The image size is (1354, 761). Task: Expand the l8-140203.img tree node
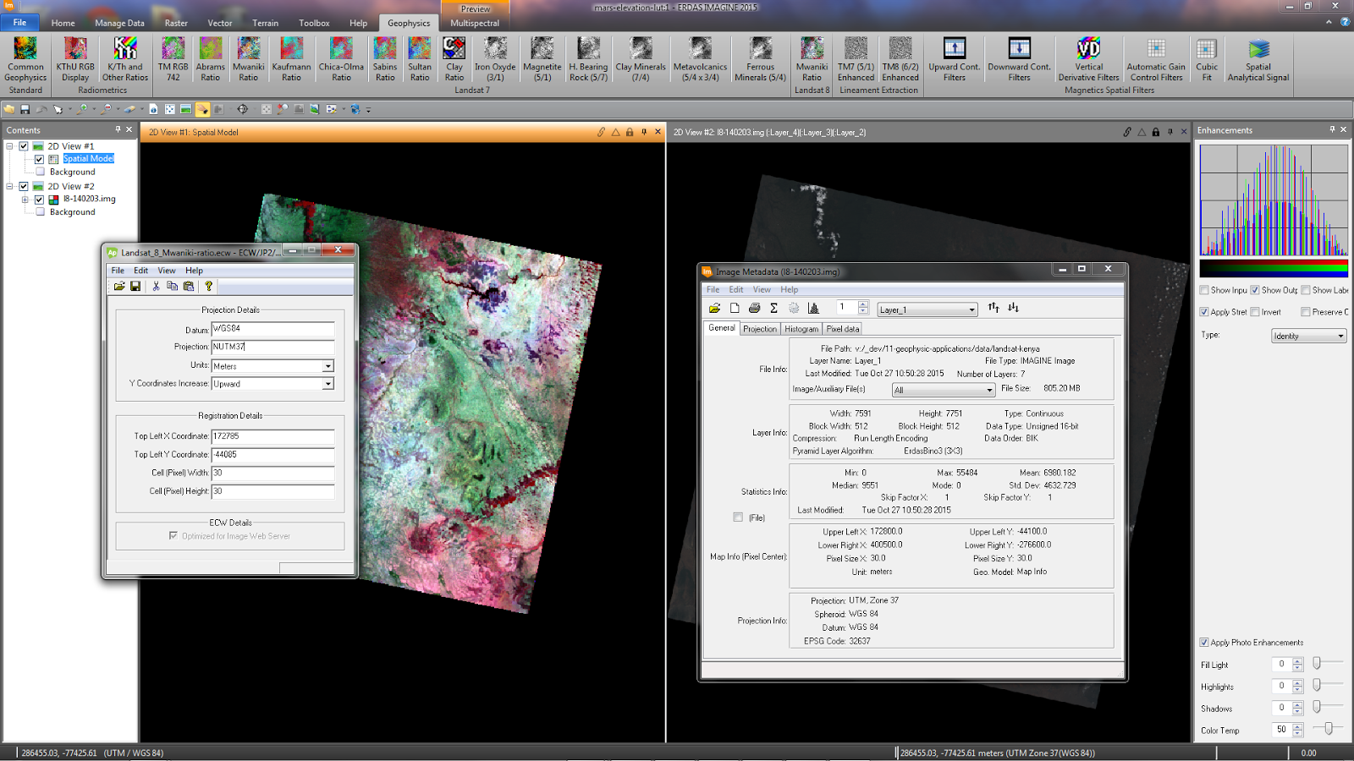[25, 200]
